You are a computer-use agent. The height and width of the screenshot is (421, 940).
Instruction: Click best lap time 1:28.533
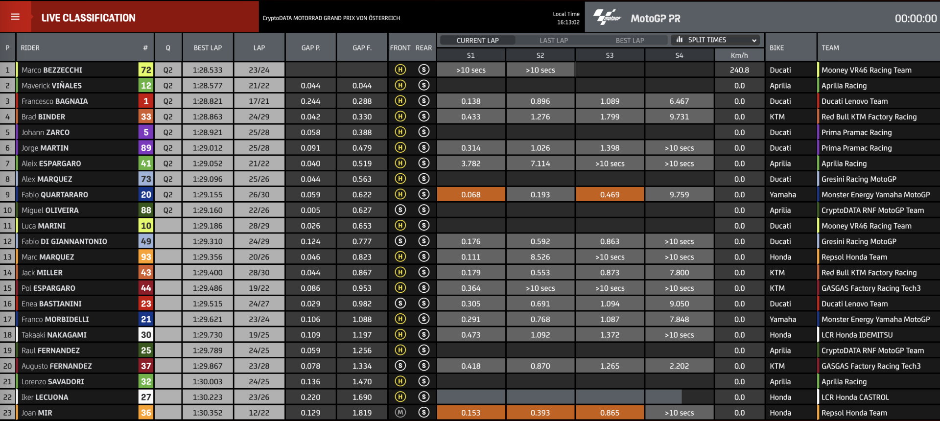coord(208,70)
